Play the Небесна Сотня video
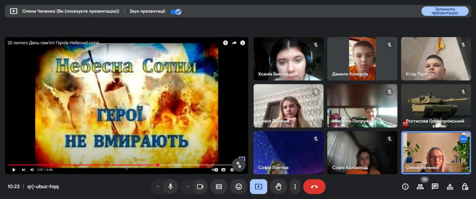 tap(14, 170)
